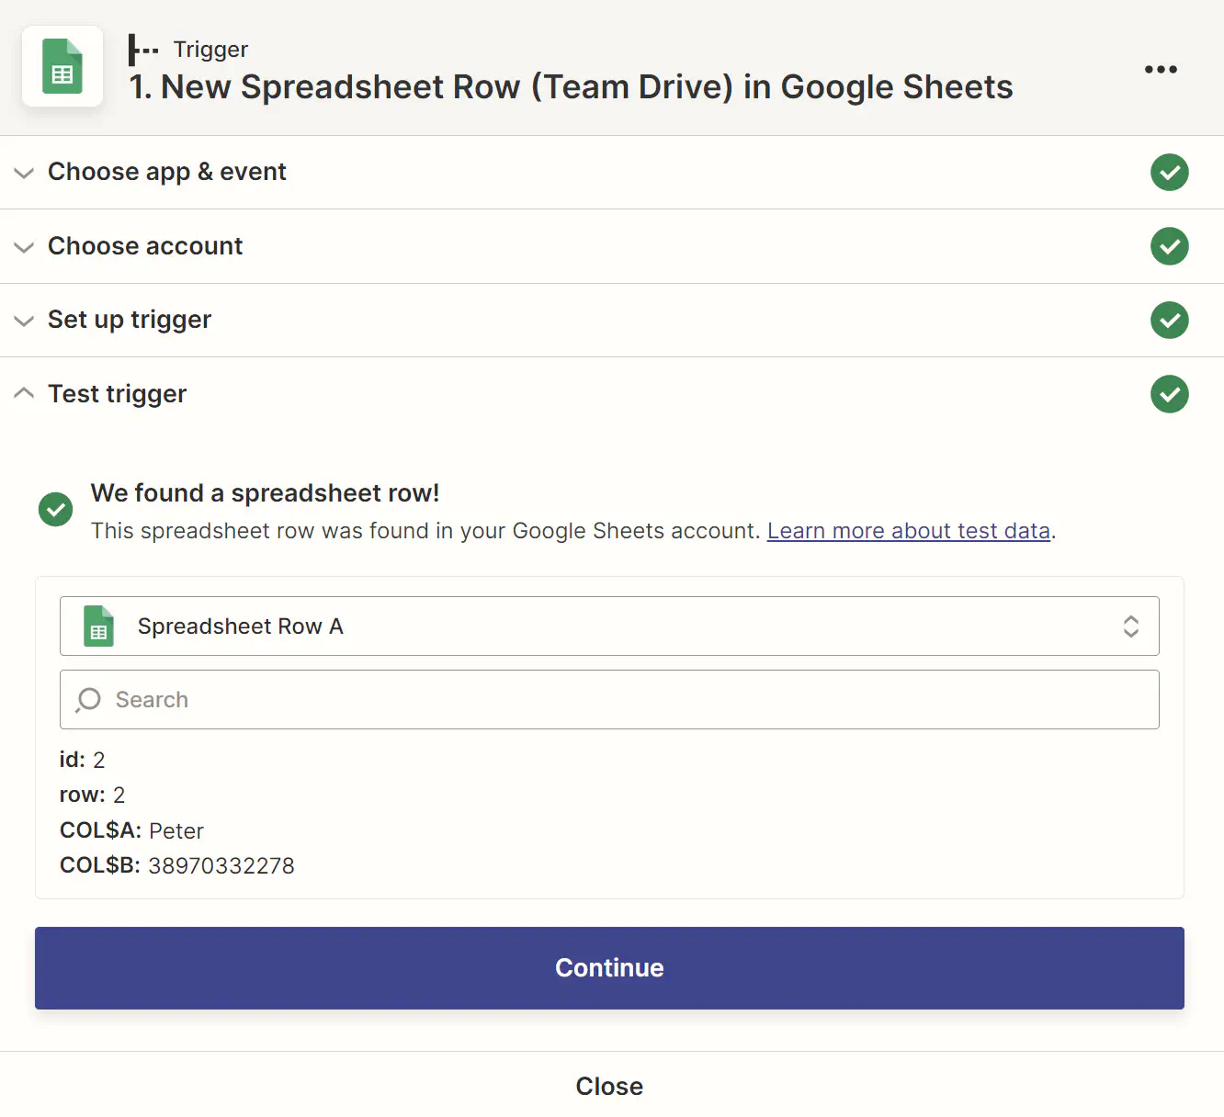Click green checkmark for Test trigger
This screenshot has height=1117, width=1224.
1169,394
